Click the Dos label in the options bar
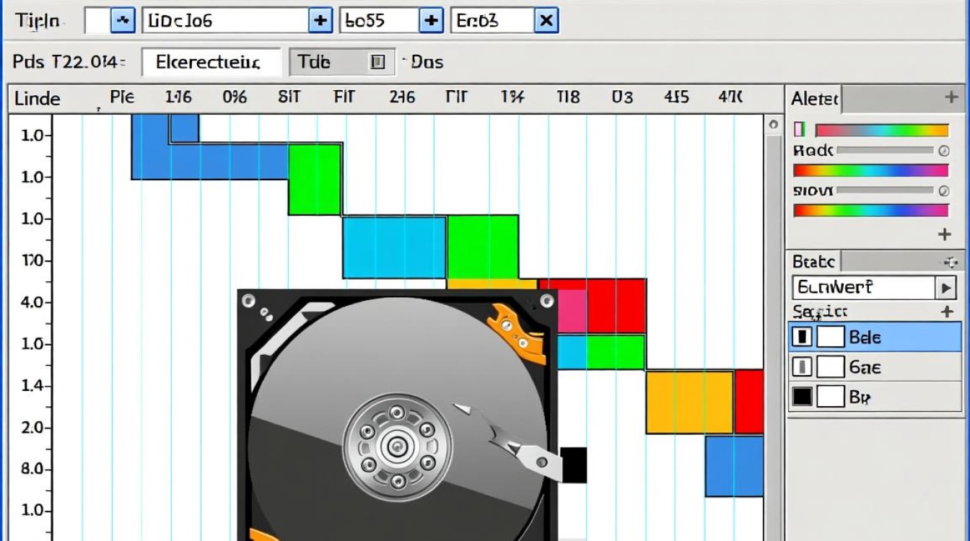The image size is (970, 541). pyautogui.click(x=427, y=62)
